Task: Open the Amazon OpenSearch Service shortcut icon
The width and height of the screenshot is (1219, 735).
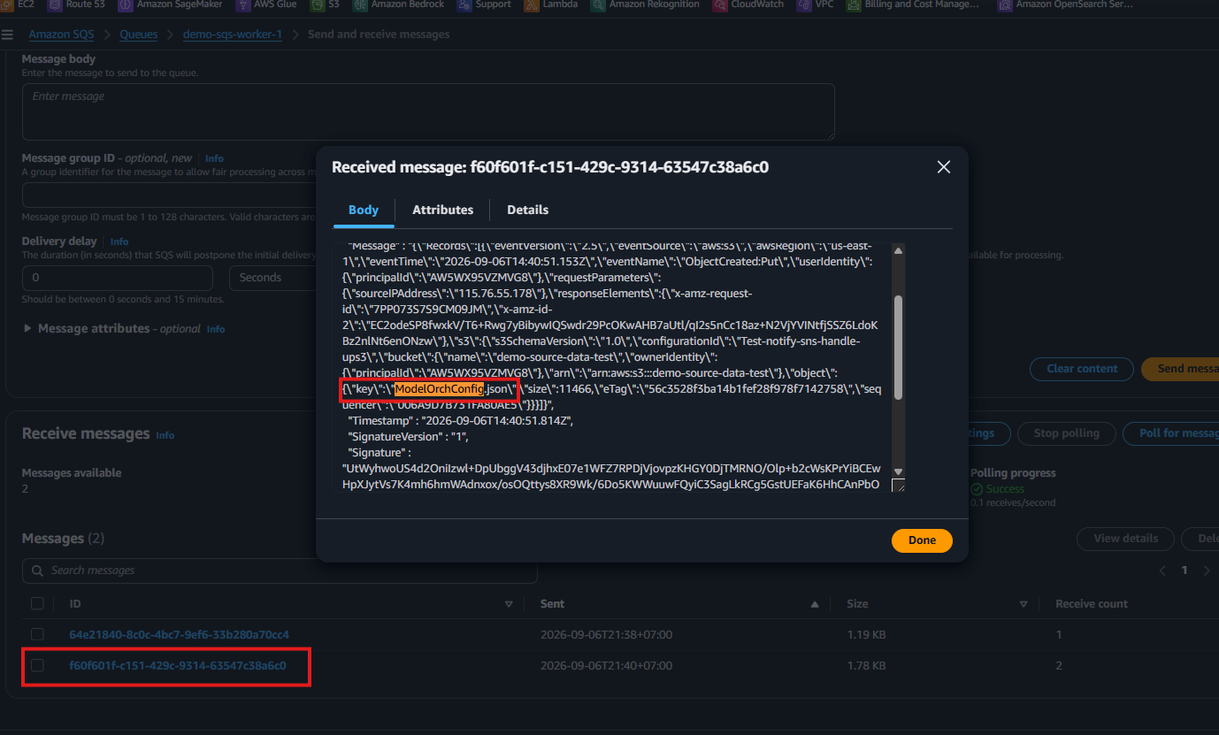Action: (1005, 4)
